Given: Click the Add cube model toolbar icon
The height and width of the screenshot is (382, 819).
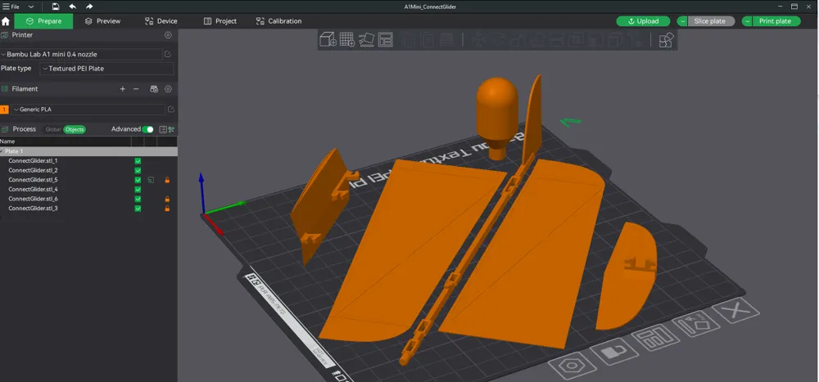Looking at the screenshot, I should click(328, 39).
